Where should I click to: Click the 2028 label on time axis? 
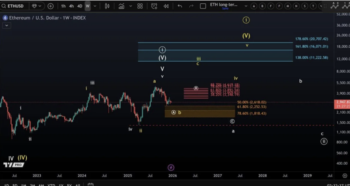click(262, 175)
